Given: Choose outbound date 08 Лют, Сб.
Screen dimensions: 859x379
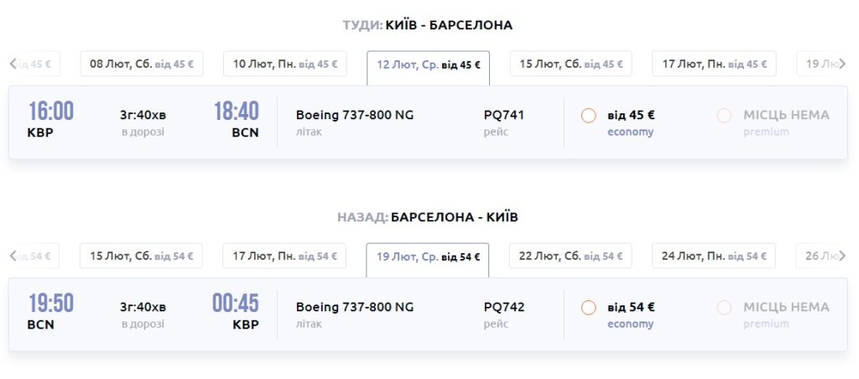Looking at the screenshot, I should (142, 64).
